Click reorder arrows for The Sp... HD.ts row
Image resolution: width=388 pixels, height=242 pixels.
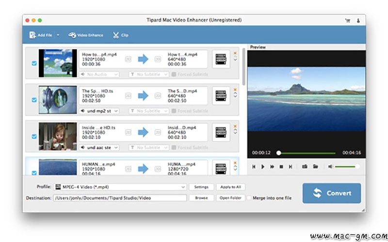pos(235,95)
